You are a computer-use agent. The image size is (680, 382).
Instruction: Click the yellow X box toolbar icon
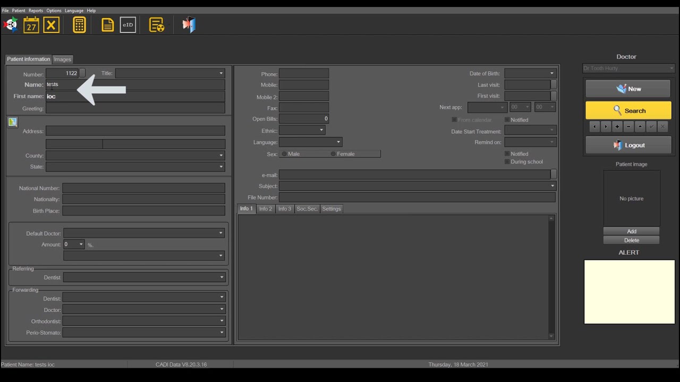click(x=51, y=25)
